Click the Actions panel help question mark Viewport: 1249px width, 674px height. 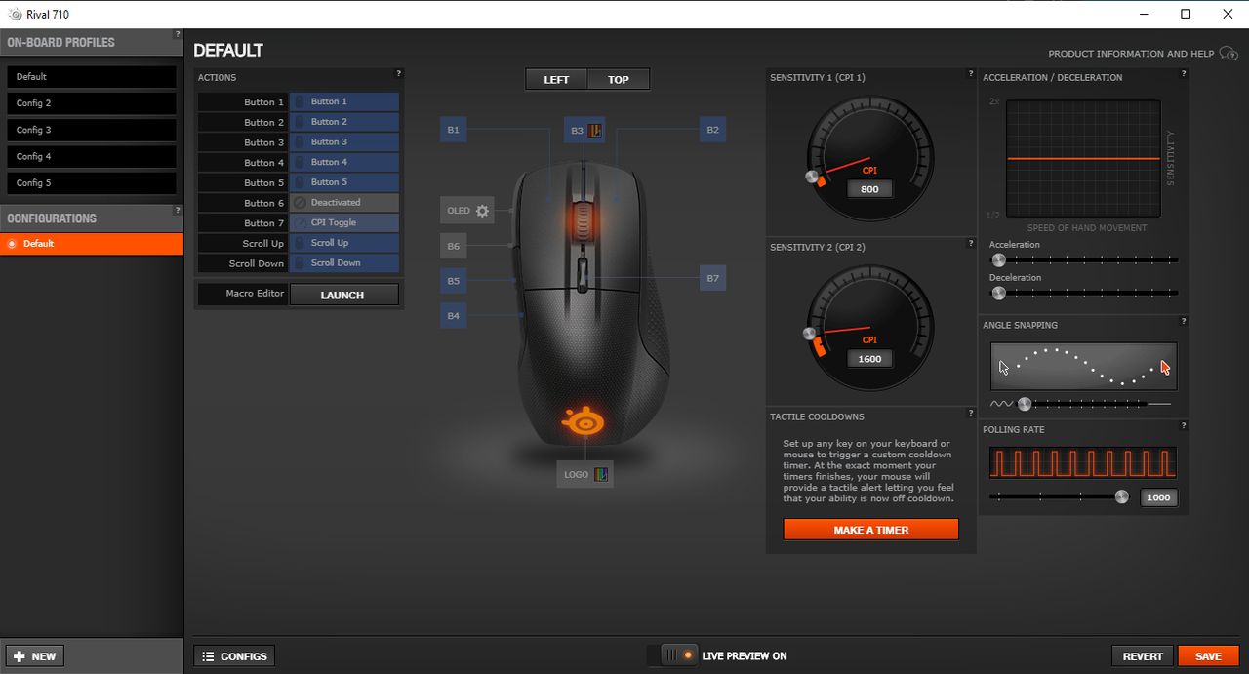[x=398, y=73]
